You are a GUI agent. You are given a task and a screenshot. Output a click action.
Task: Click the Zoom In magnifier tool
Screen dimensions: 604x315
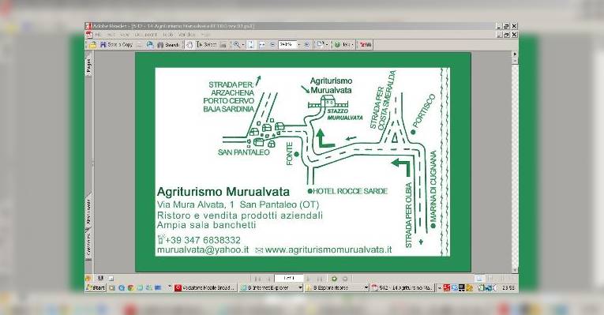click(237, 45)
